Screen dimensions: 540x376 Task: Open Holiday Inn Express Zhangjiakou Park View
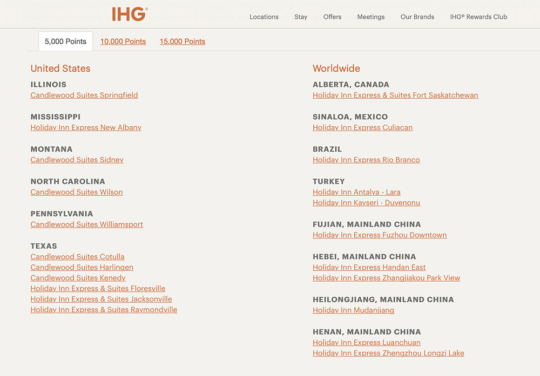click(387, 278)
